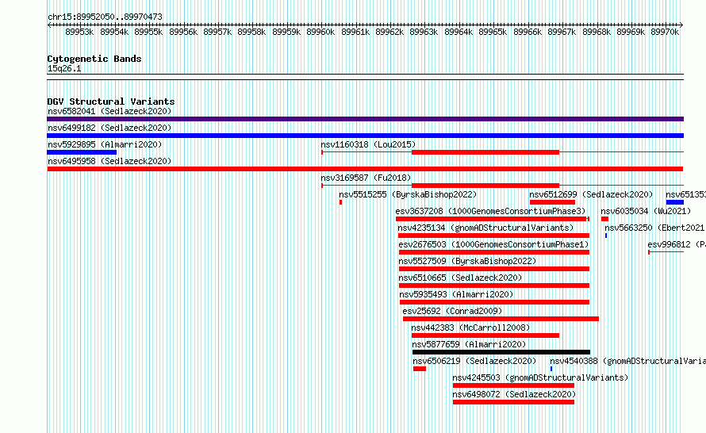Click the 89970k ruler position

point(665,32)
